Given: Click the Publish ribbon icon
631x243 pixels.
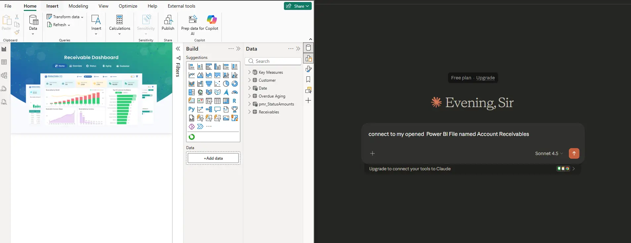Looking at the screenshot, I should [x=168, y=23].
